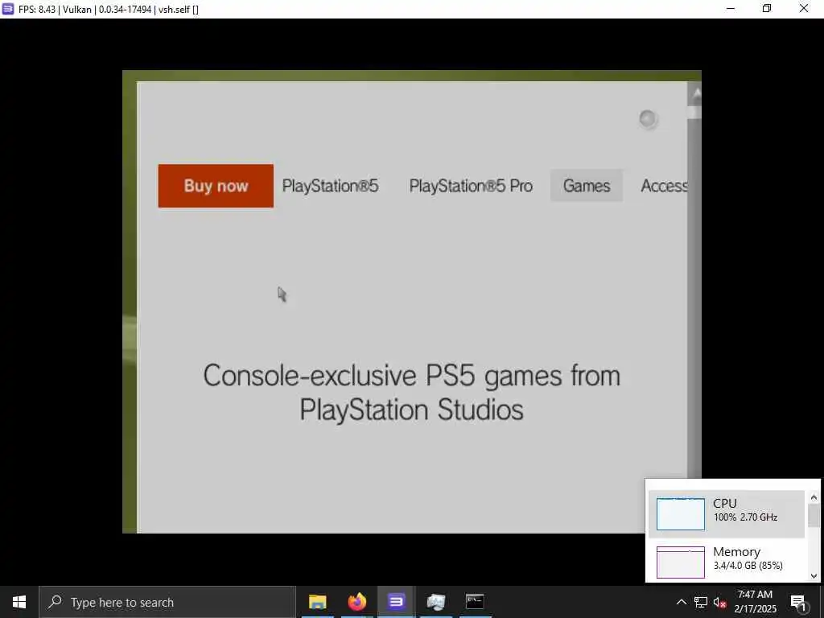
Task: Open Firefox from the taskbar
Action: pyautogui.click(x=356, y=602)
